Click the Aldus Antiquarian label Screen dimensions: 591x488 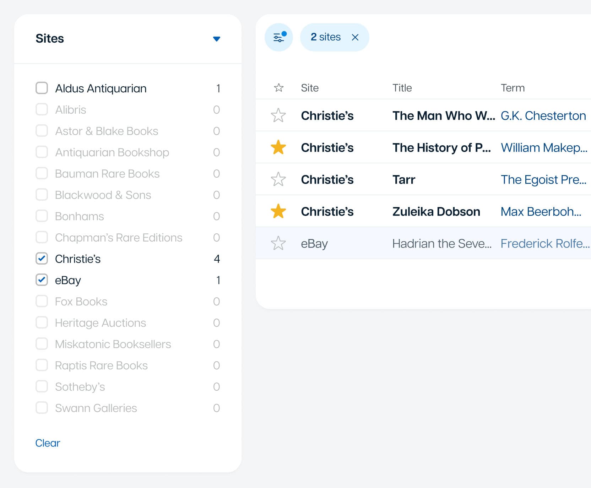(101, 88)
